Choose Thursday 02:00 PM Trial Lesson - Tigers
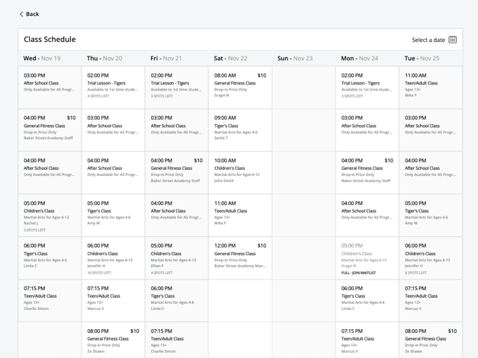 [x=113, y=87]
